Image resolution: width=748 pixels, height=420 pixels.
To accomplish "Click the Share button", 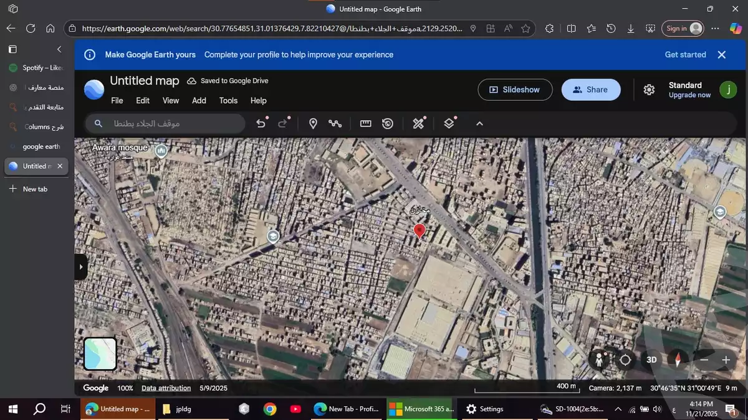I will click(x=590, y=90).
